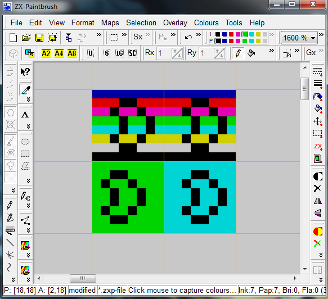
Task: Choose the red ink colour swatch
Action: tap(231, 34)
